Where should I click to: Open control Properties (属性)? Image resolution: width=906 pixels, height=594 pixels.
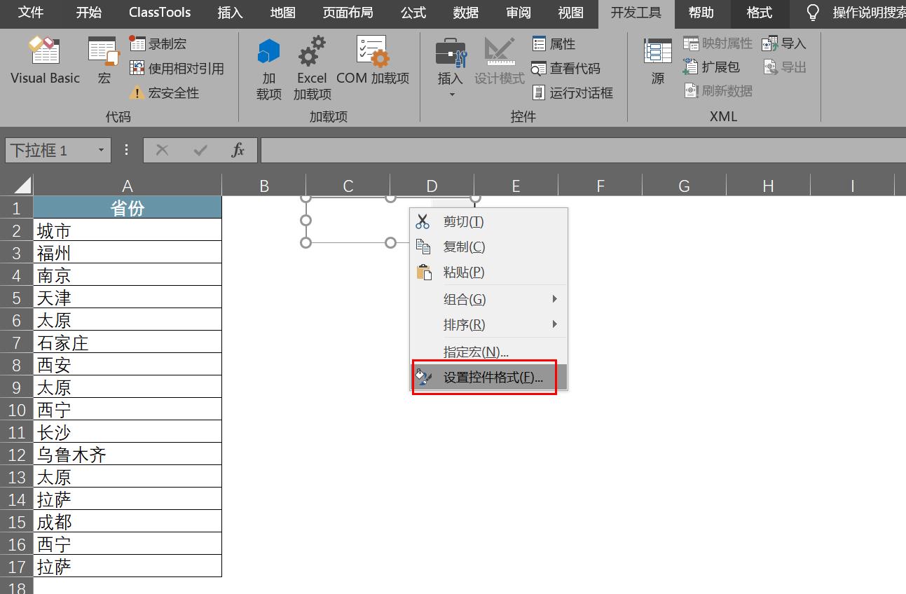point(554,44)
